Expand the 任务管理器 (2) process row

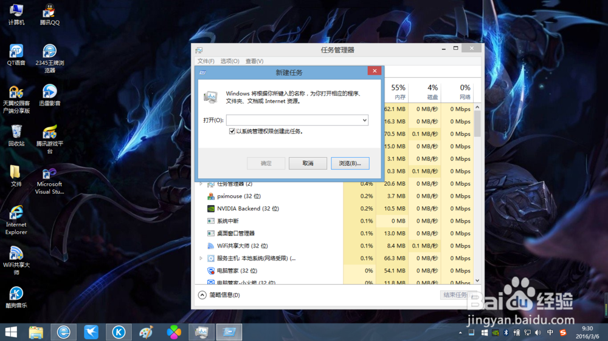tap(201, 184)
